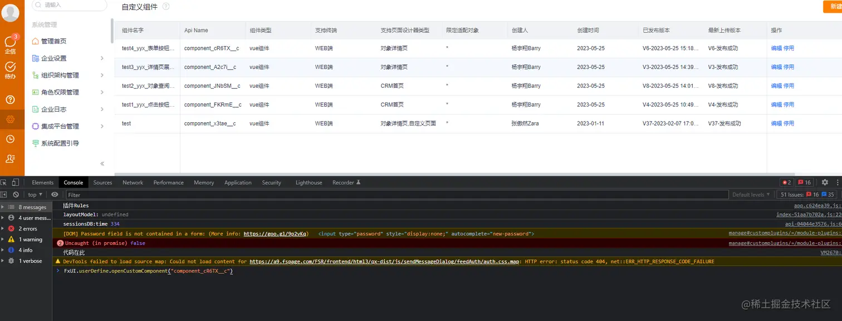Click the red 2 errors counter badge
This screenshot has height=321, width=842.
[786, 182]
